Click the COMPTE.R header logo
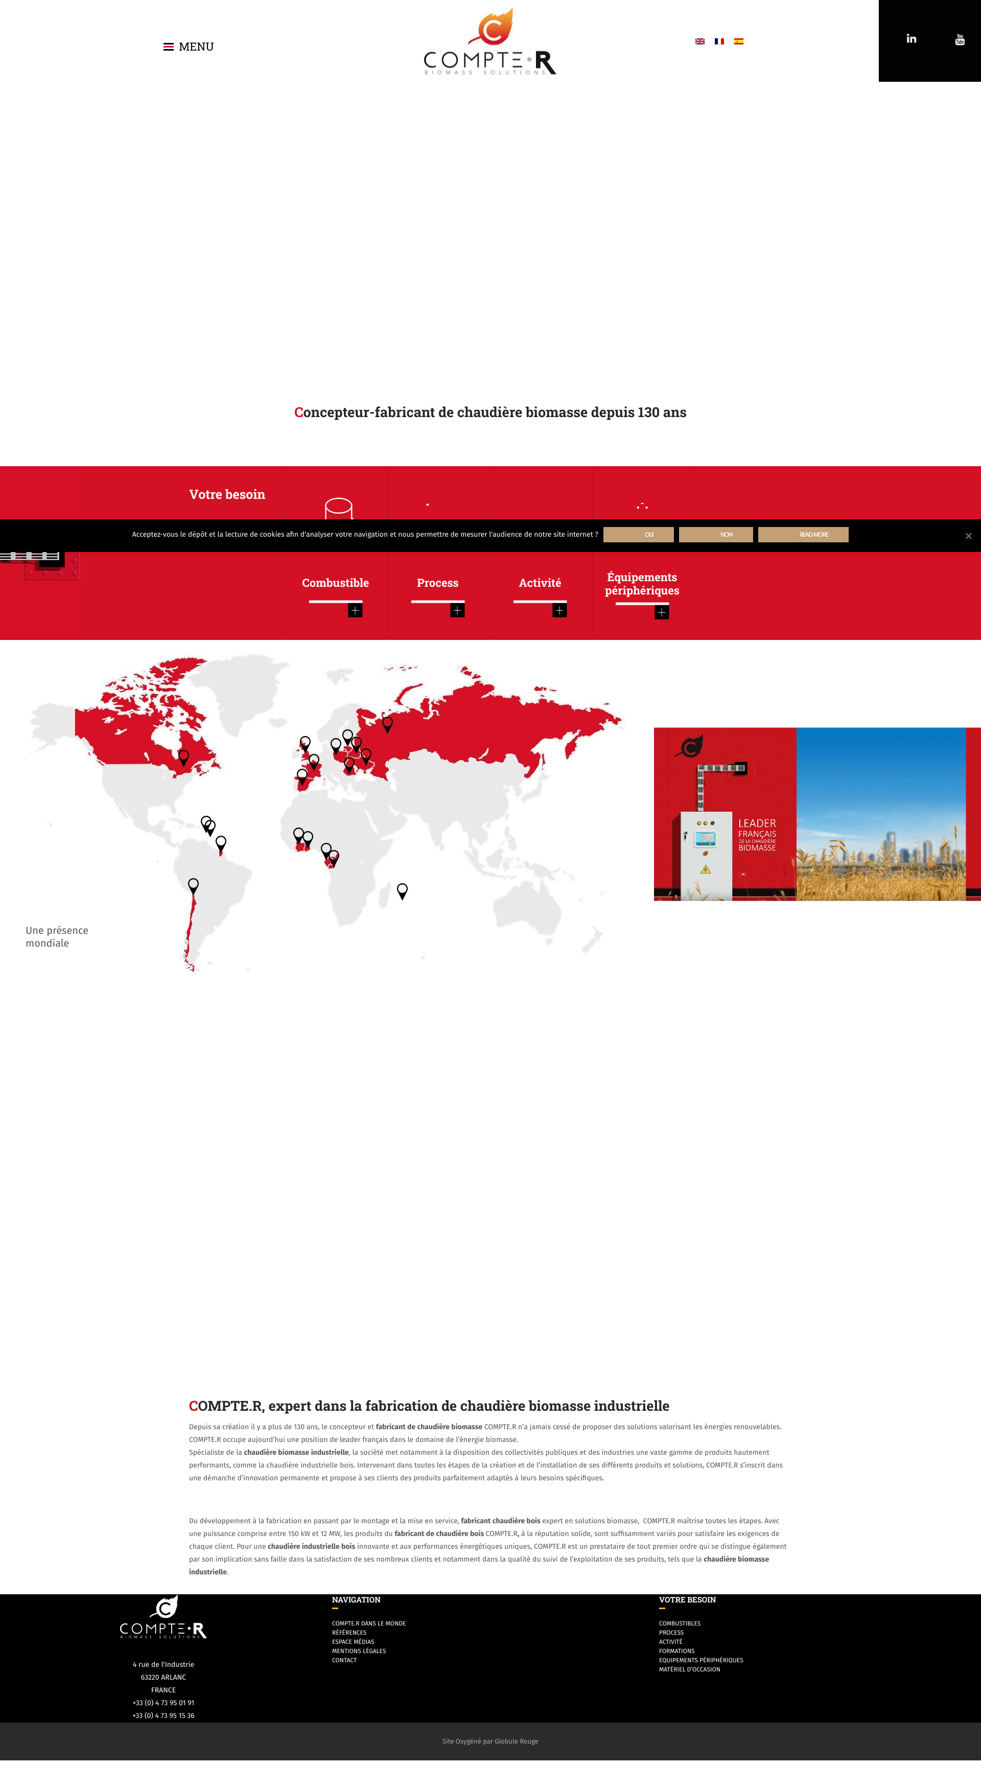The width and height of the screenshot is (981, 1765). 490,41
